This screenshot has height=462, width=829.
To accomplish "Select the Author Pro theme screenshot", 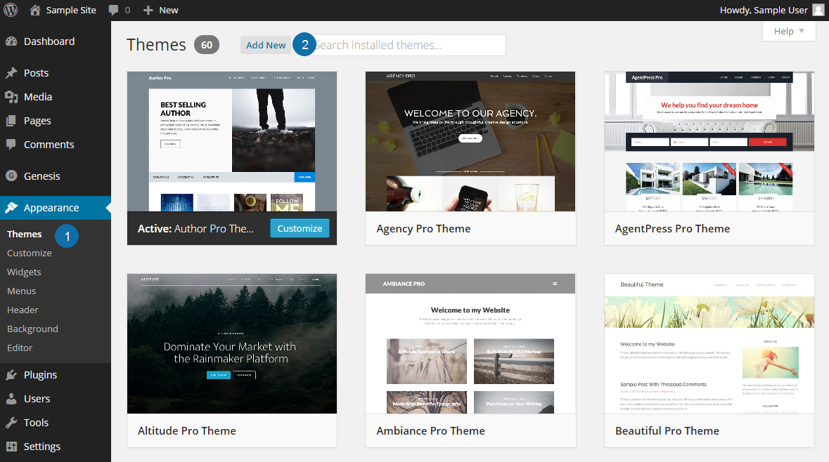I will 231,142.
